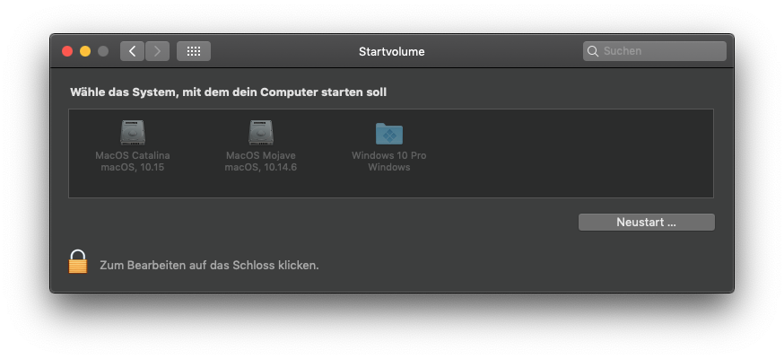Click the "macOS, 10.14.6" version label

point(260,168)
